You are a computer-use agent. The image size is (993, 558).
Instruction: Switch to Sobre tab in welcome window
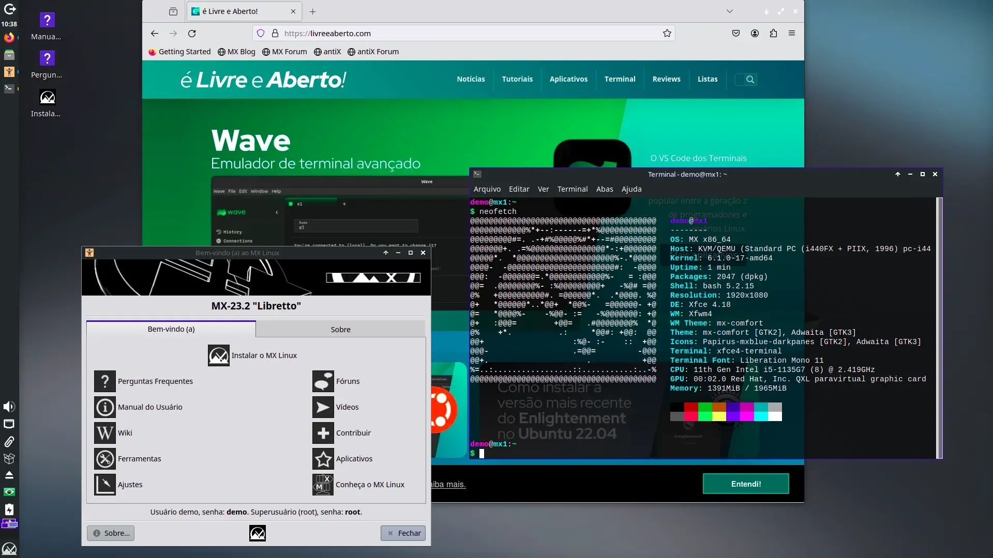(340, 329)
